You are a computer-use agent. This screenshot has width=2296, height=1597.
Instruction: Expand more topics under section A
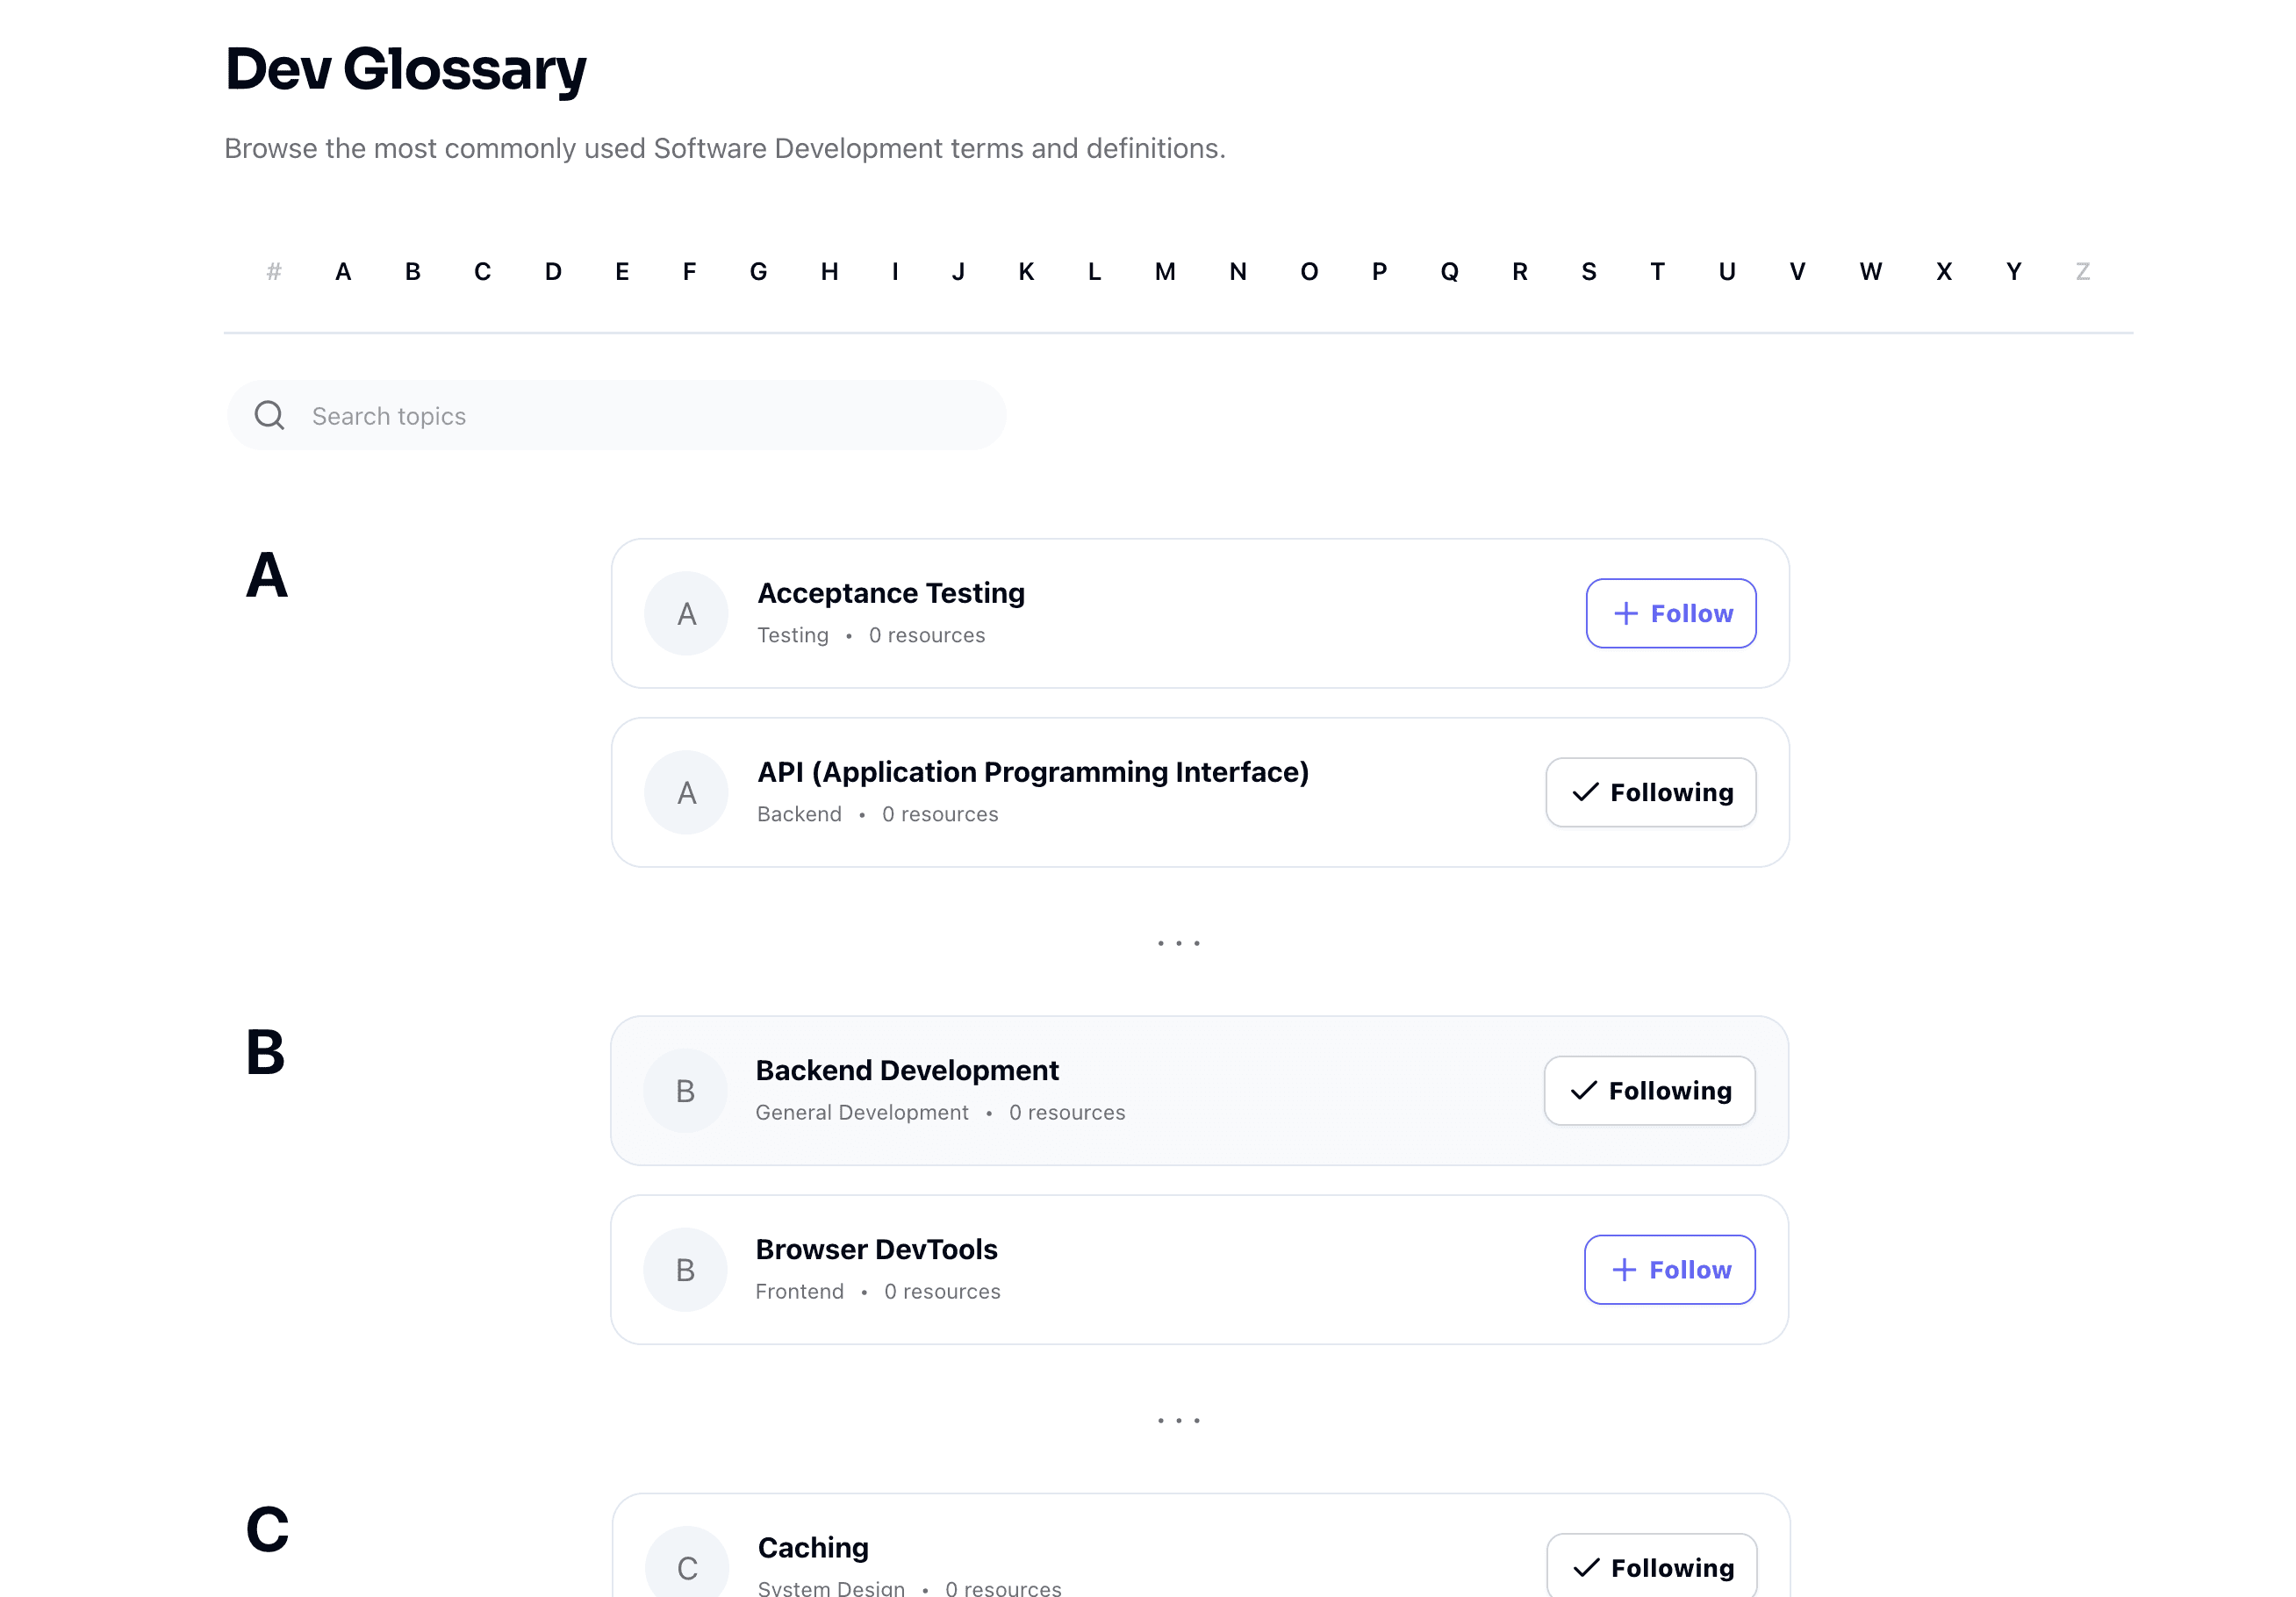pyautogui.click(x=1178, y=943)
